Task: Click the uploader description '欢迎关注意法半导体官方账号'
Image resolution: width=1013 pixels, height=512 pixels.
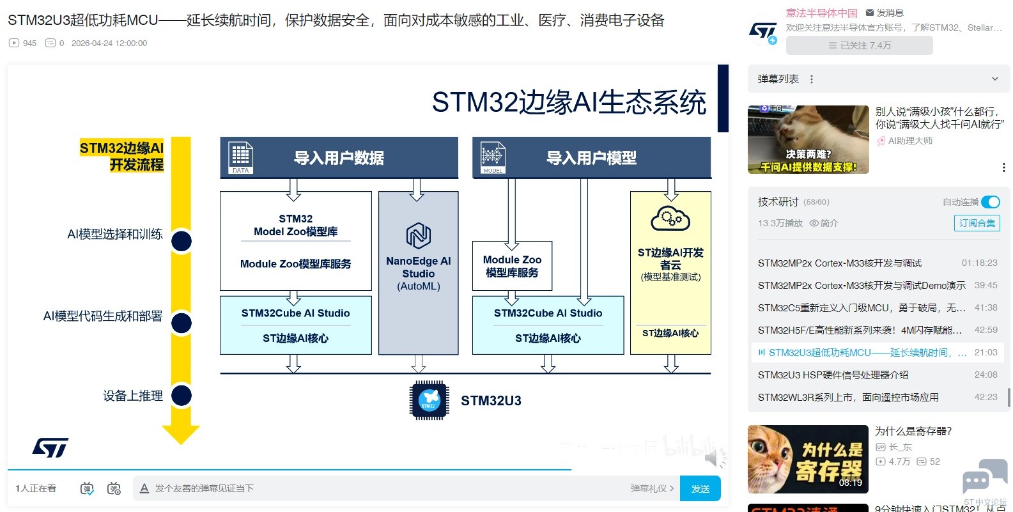Action: [x=894, y=27]
